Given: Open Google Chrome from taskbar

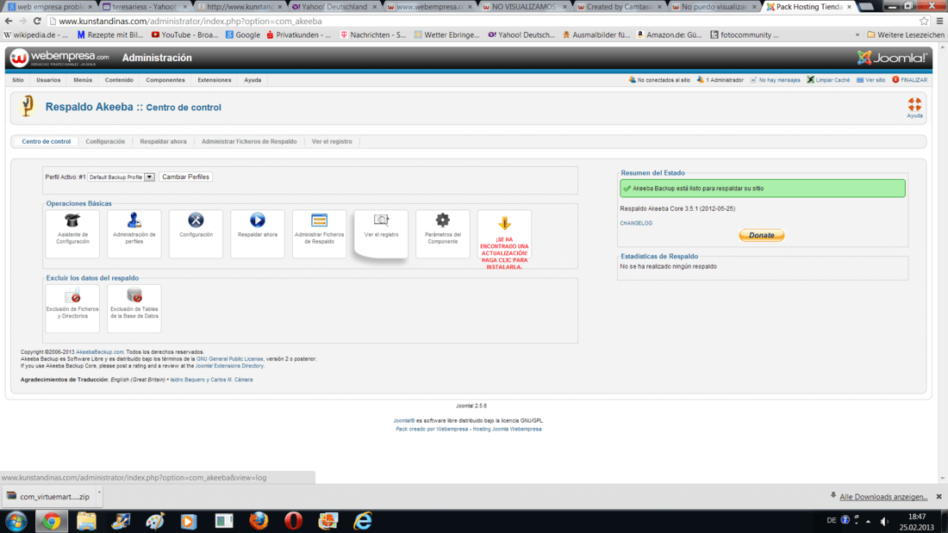Looking at the screenshot, I should tap(52, 521).
